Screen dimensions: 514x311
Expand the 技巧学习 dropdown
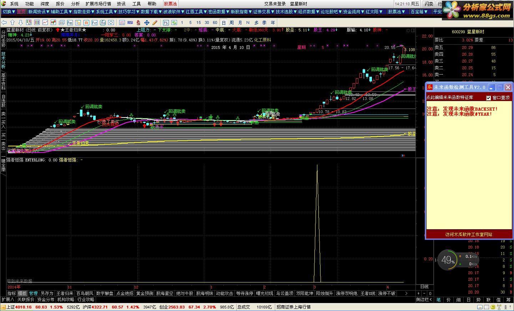pyautogui.click(x=129, y=12)
